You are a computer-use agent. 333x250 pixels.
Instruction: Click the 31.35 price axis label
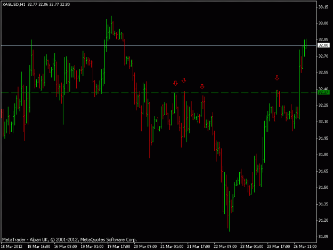(x=323, y=204)
